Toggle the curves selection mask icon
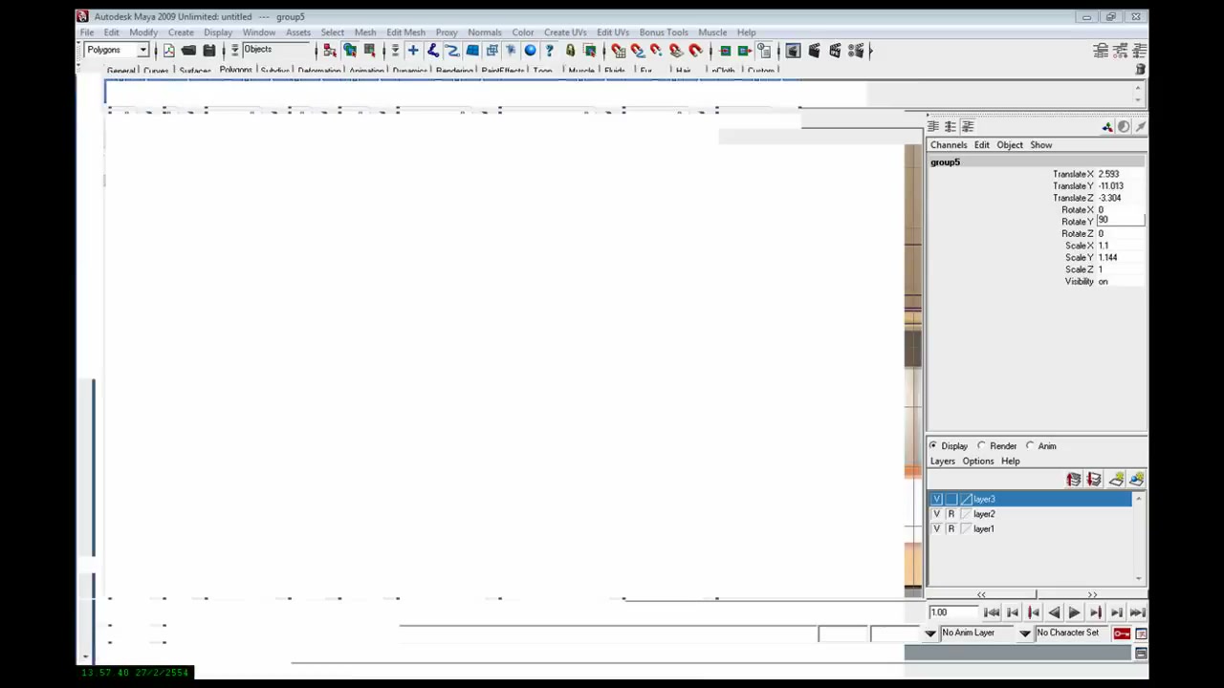 coord(452,50)
